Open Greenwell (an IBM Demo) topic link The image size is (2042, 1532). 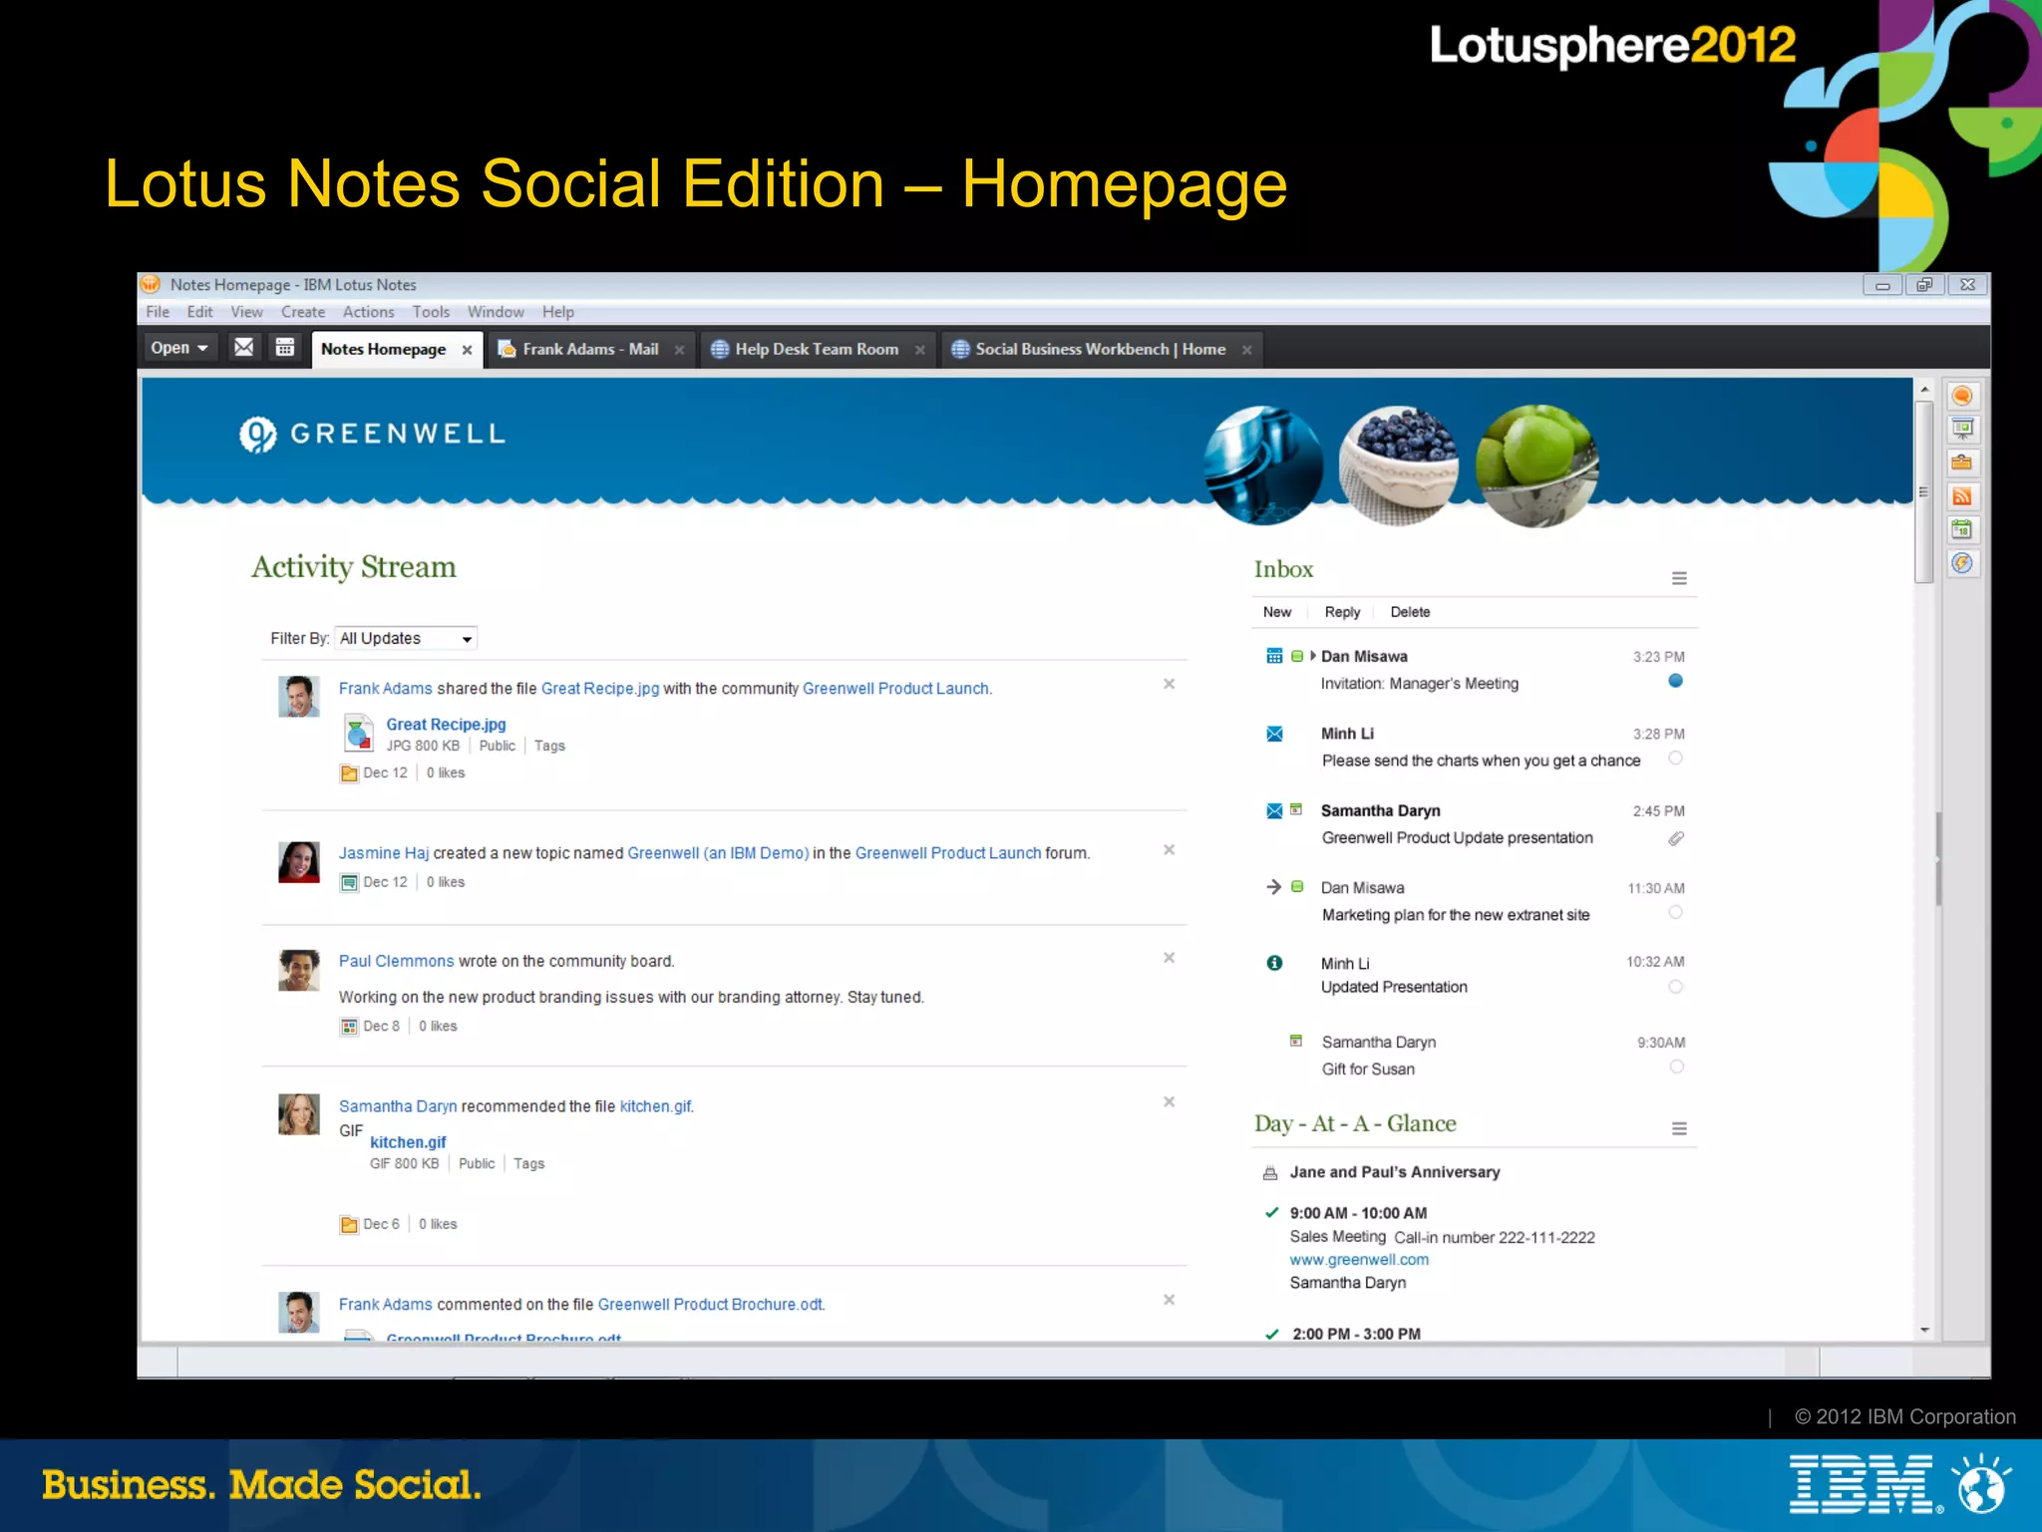[x=718, y=853]
